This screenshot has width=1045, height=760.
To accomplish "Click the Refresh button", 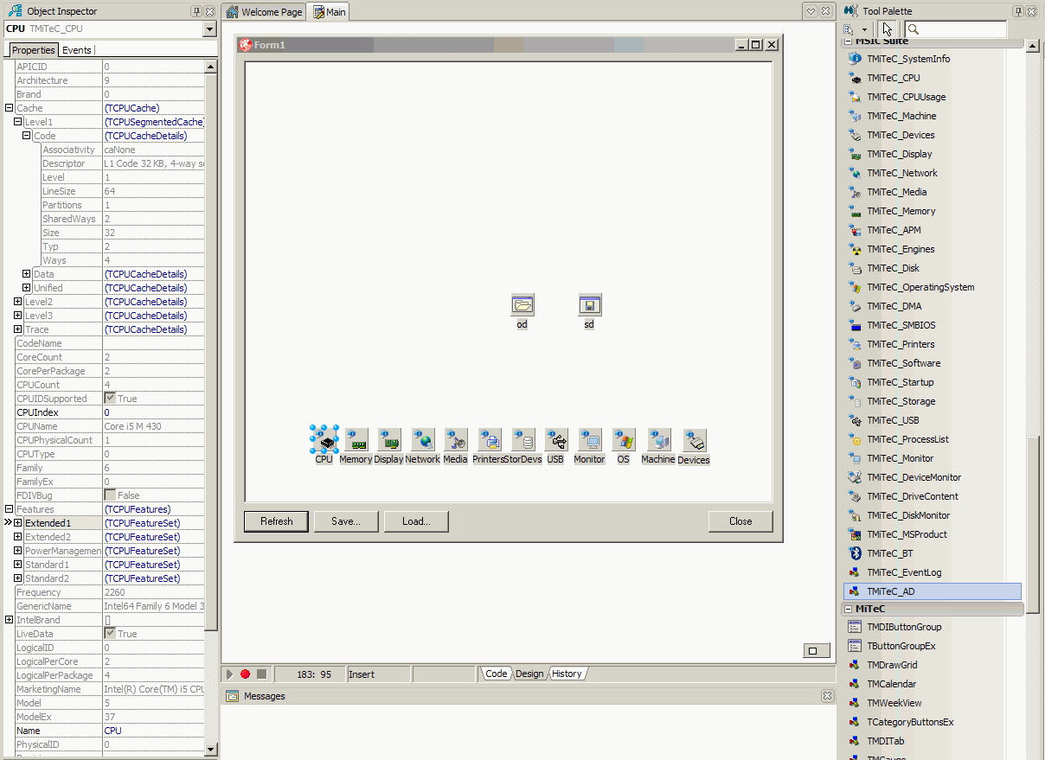I will pyautogui.click(x=276, y=521).
